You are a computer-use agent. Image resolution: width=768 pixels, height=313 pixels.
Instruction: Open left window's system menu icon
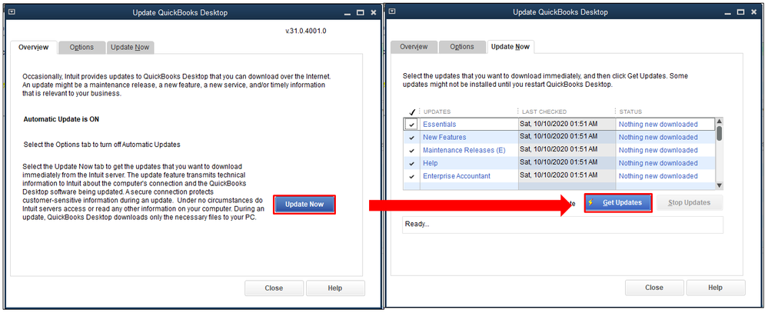(12, 12)
